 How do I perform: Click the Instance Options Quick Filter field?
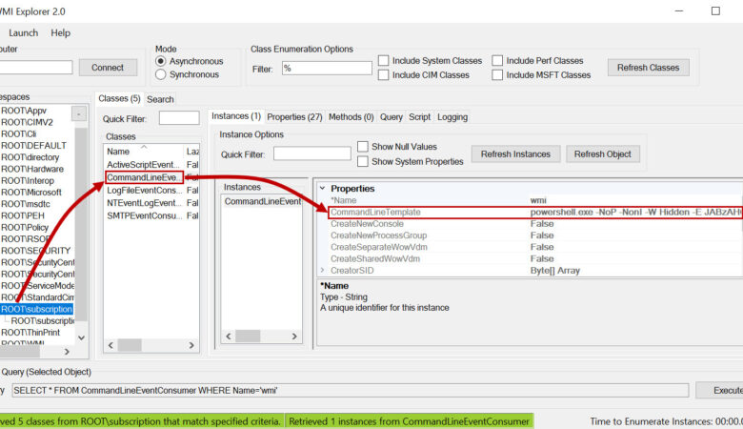tap(311, 153)
